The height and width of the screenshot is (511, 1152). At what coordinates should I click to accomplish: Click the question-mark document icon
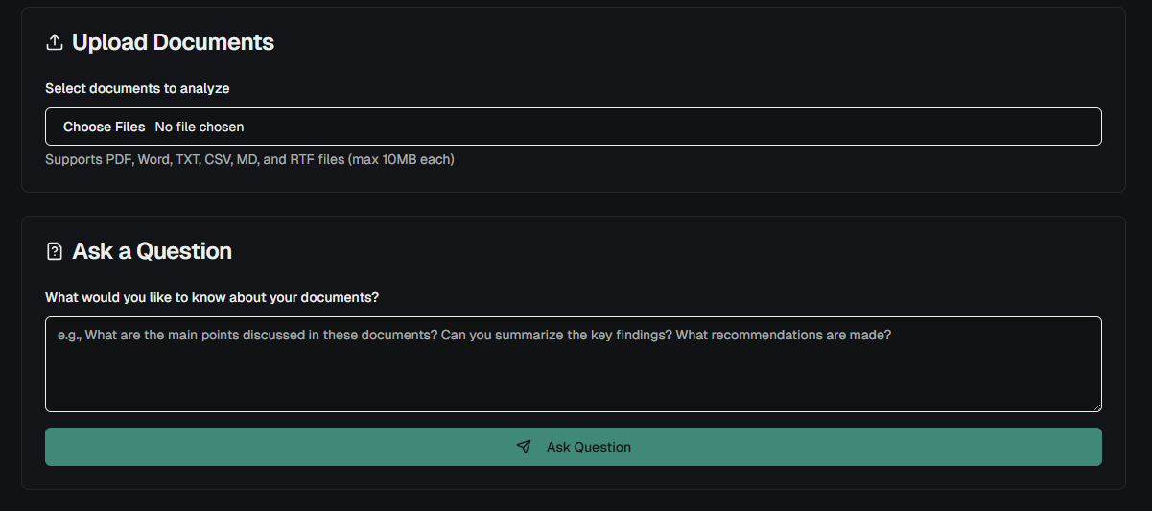(x=55, y=251)
